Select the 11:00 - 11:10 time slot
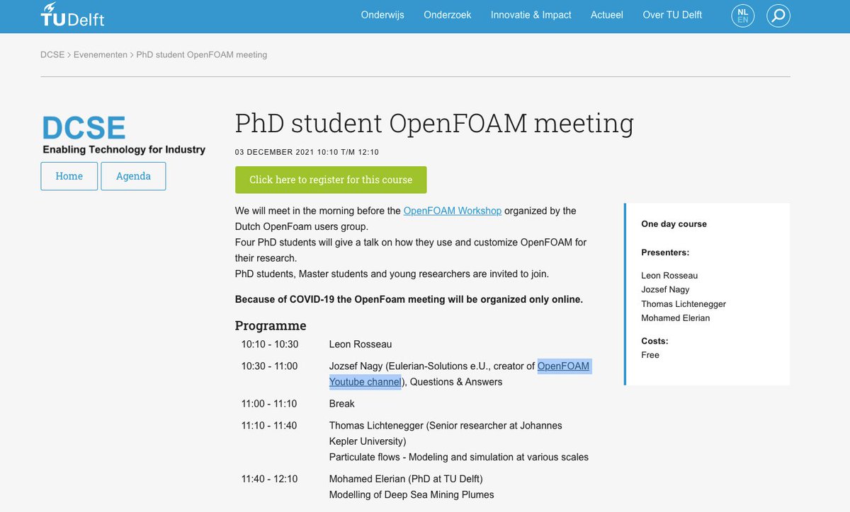The height and width of the screenshot is (512, 850). [269, 404]
